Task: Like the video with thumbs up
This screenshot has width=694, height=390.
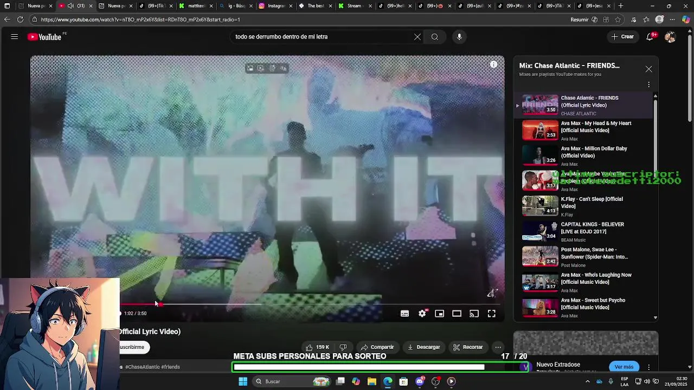Action: pos(318,347)
